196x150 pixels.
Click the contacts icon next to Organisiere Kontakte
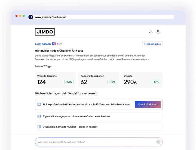click(39, 127)
